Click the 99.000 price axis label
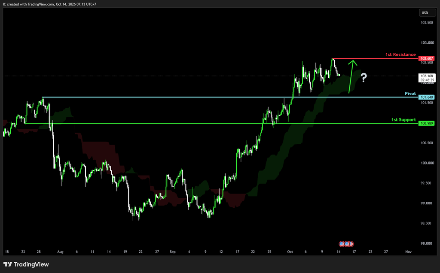This screenshot has height=273, width=440. tap(426, 203)
